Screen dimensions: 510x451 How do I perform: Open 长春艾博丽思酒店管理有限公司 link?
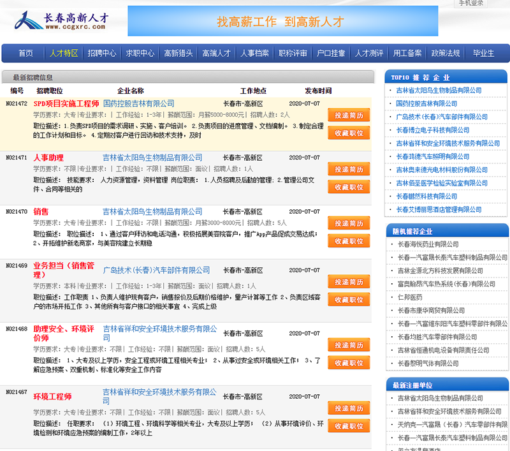point(439,210)
